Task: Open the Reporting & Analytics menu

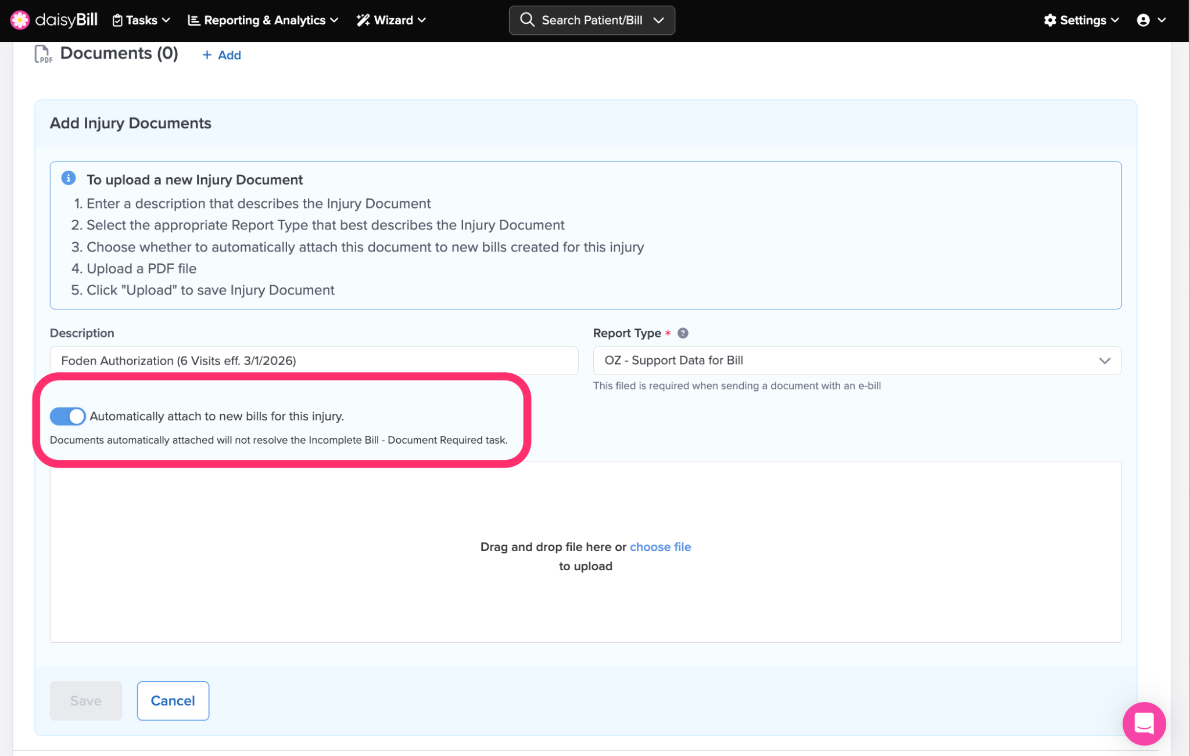Action: tap(263, 20)
